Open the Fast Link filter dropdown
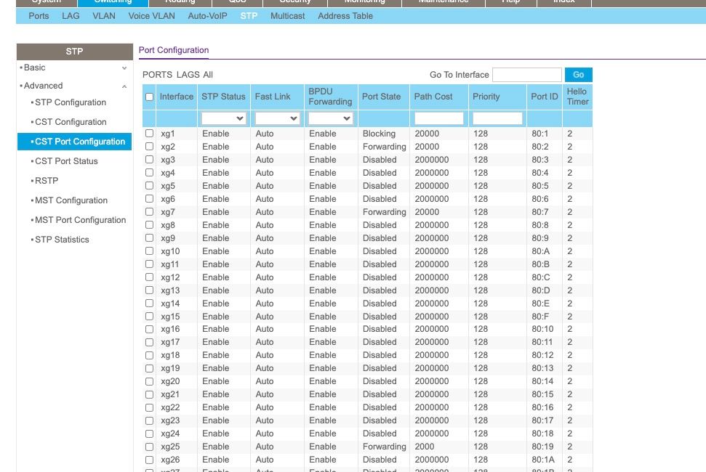 coord(277,118)
